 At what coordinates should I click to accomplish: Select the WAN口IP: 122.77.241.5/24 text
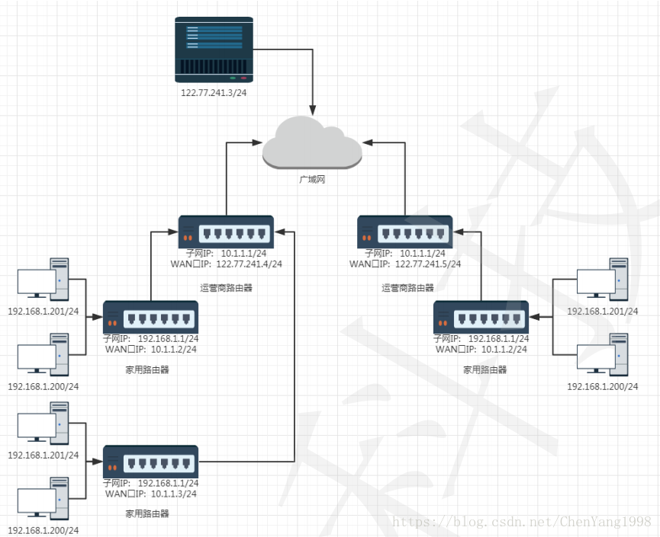tap(405, 264)
